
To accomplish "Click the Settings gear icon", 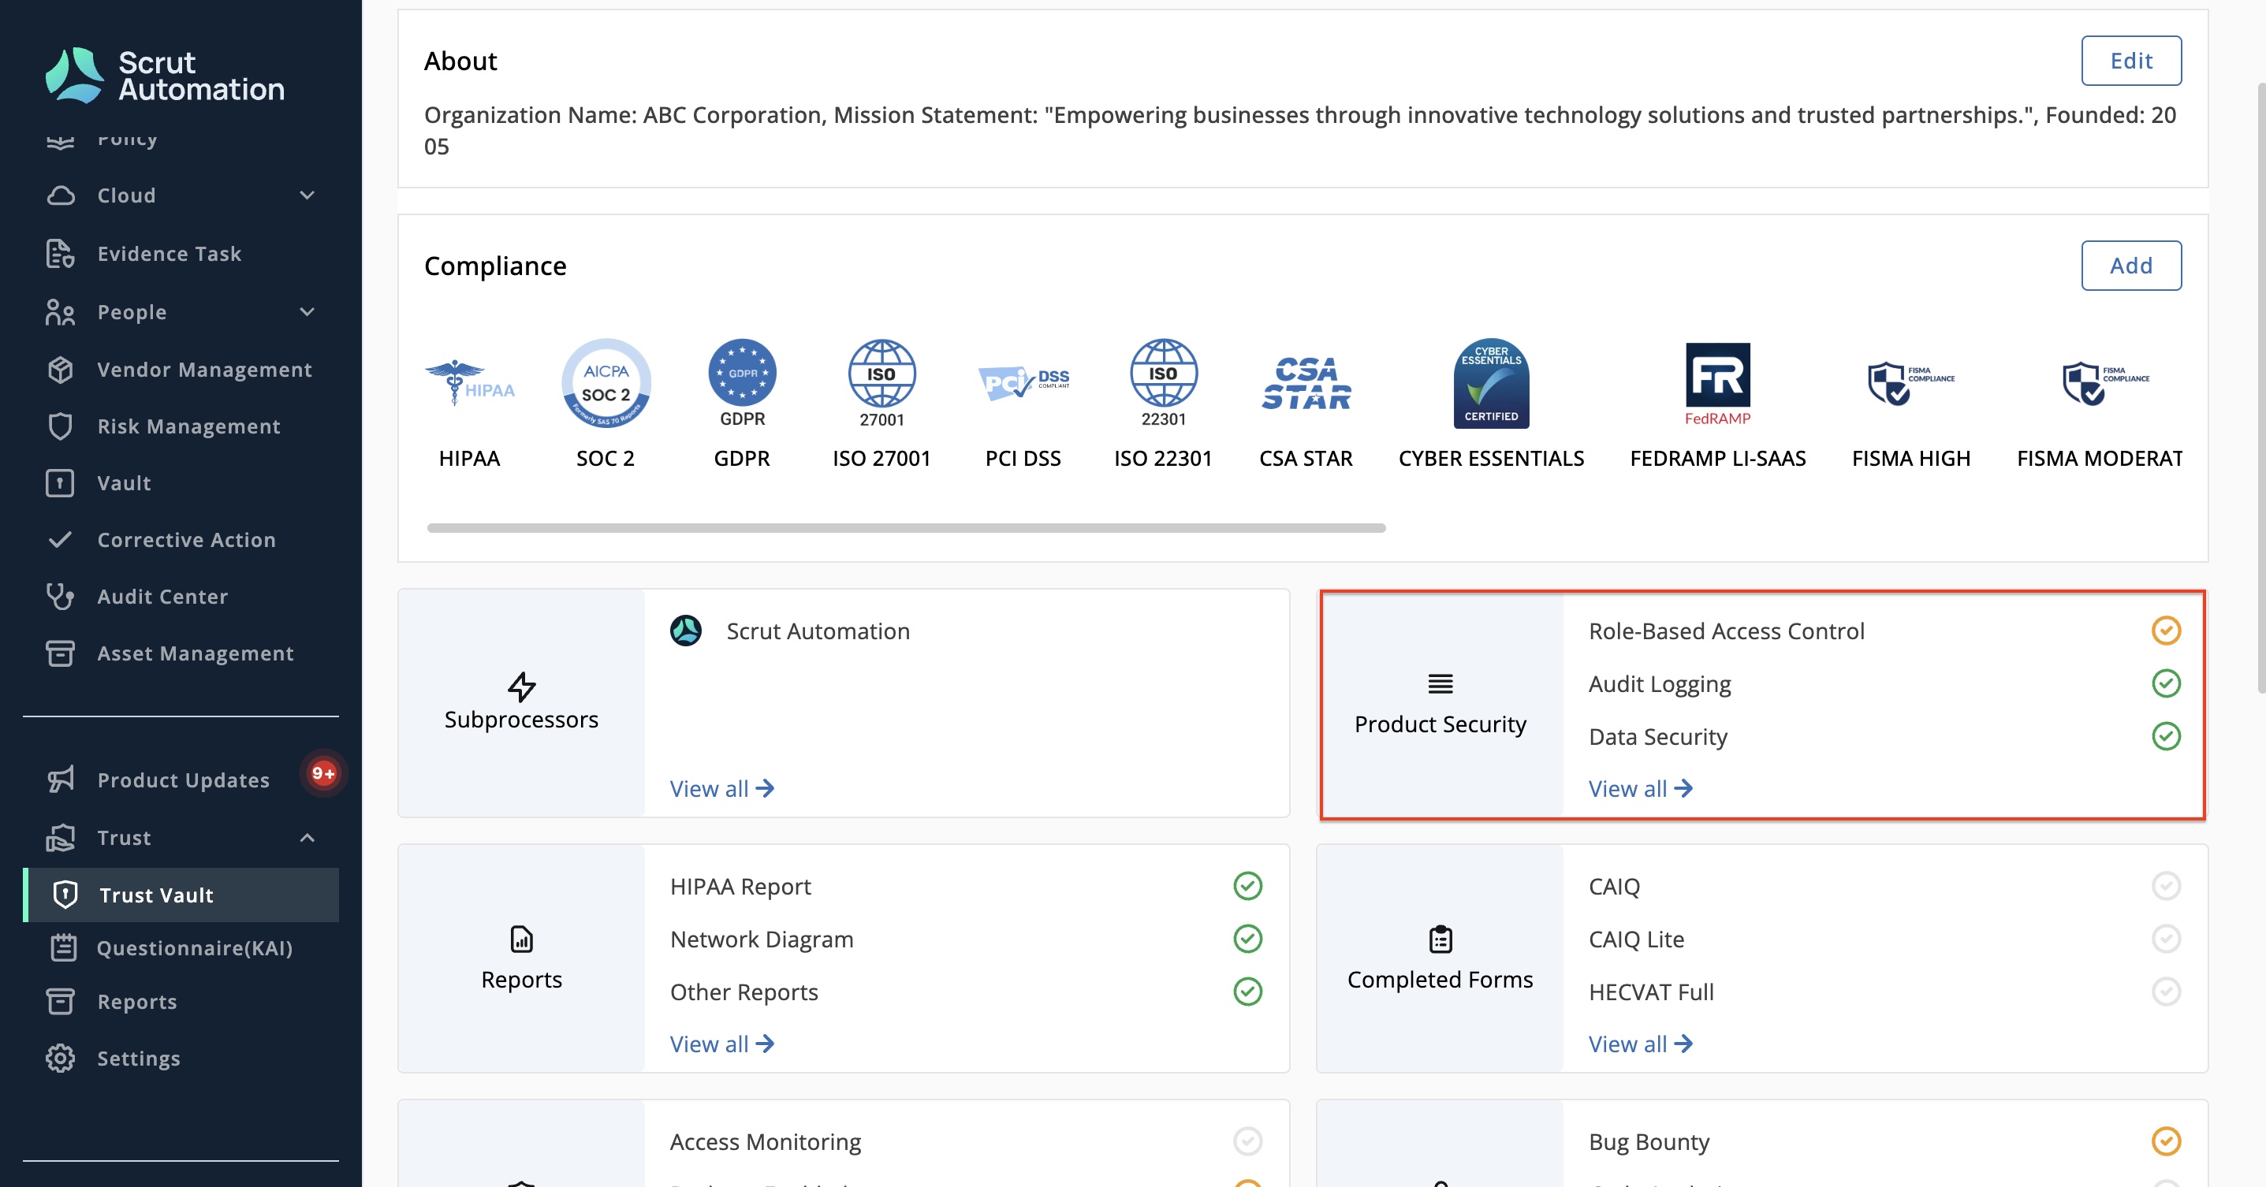I will coord(60,1059).
